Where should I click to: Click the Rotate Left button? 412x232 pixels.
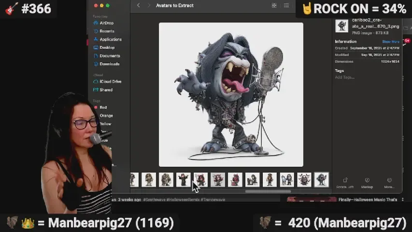pos(345,183)
